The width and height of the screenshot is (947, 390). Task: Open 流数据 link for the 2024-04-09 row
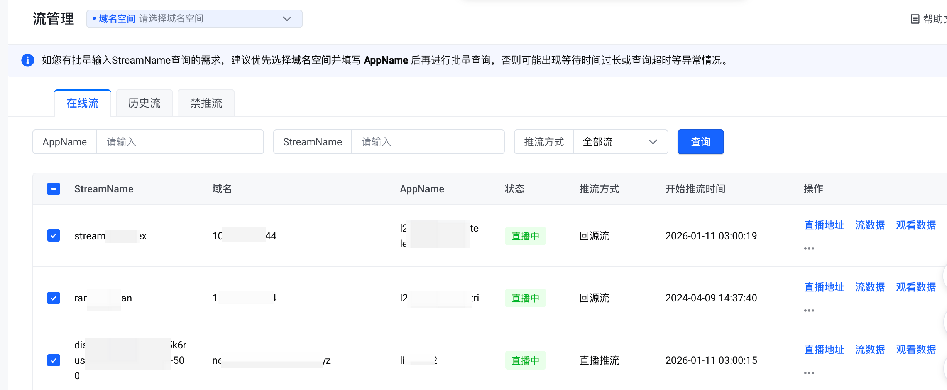pos(870,287)
